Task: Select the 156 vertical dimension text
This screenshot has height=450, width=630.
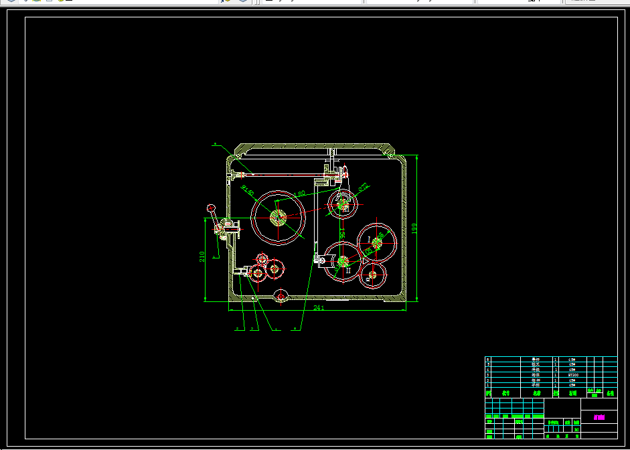Action: point(342,234)
